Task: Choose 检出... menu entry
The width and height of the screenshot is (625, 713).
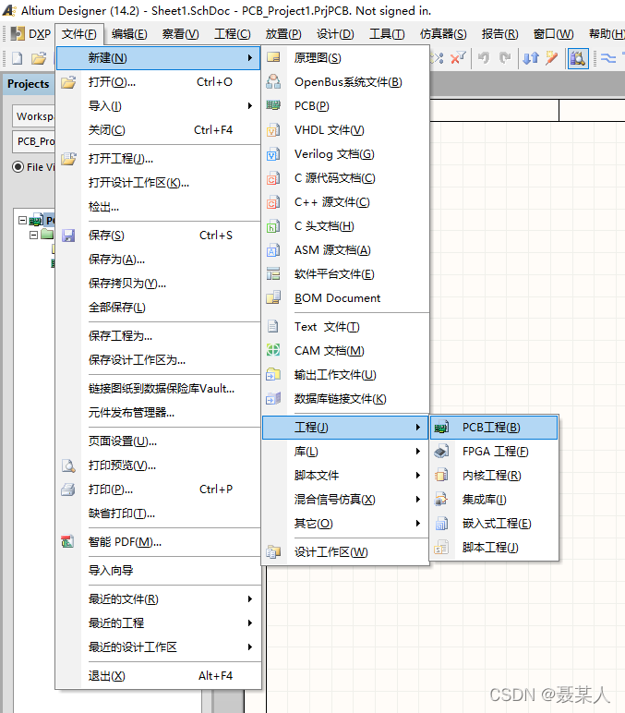Action: (x=159, y=207)
